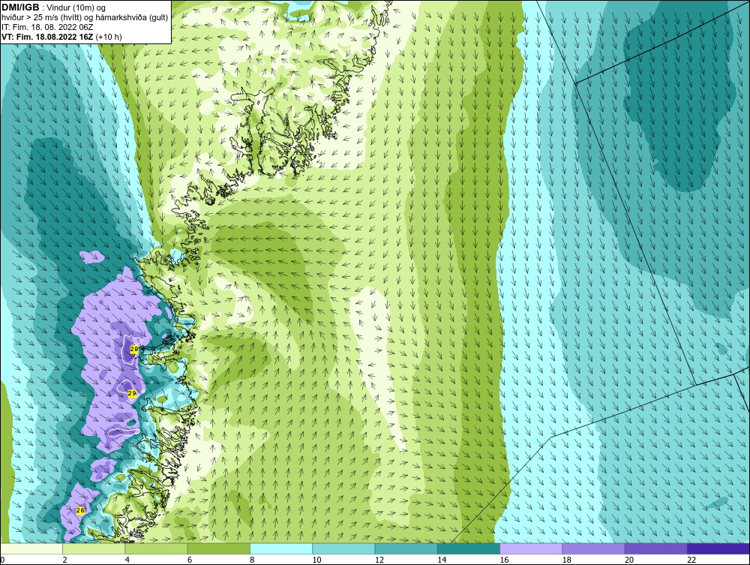
Task: Click the legend scale label 2
Action: click(64, 560)
